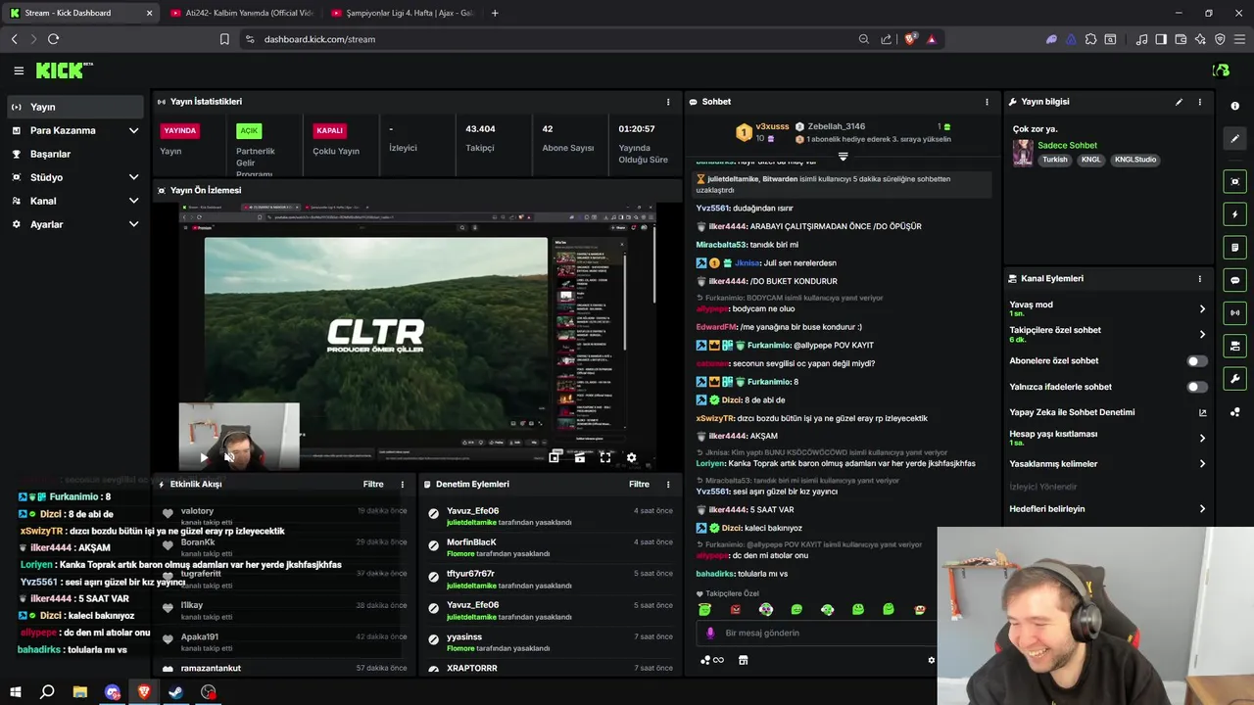Viewport: 1254px width, 705px height.
Task: Click category thumbnail in Yayın bilgisi
Action: coord(1023,153)
